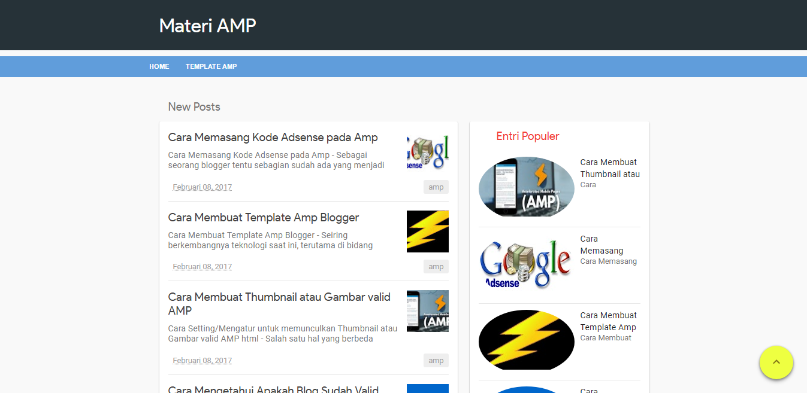Open popular entry titled Cara Memasang
The image size is (807, 393).
pyautogui.click(x=602, y=245)
